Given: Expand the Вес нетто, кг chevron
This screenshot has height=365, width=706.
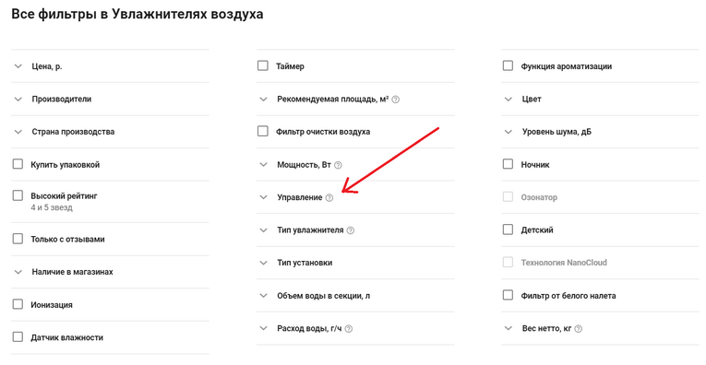Looking at the screenshot, I should pyautogui.click(x=509, y=328).
